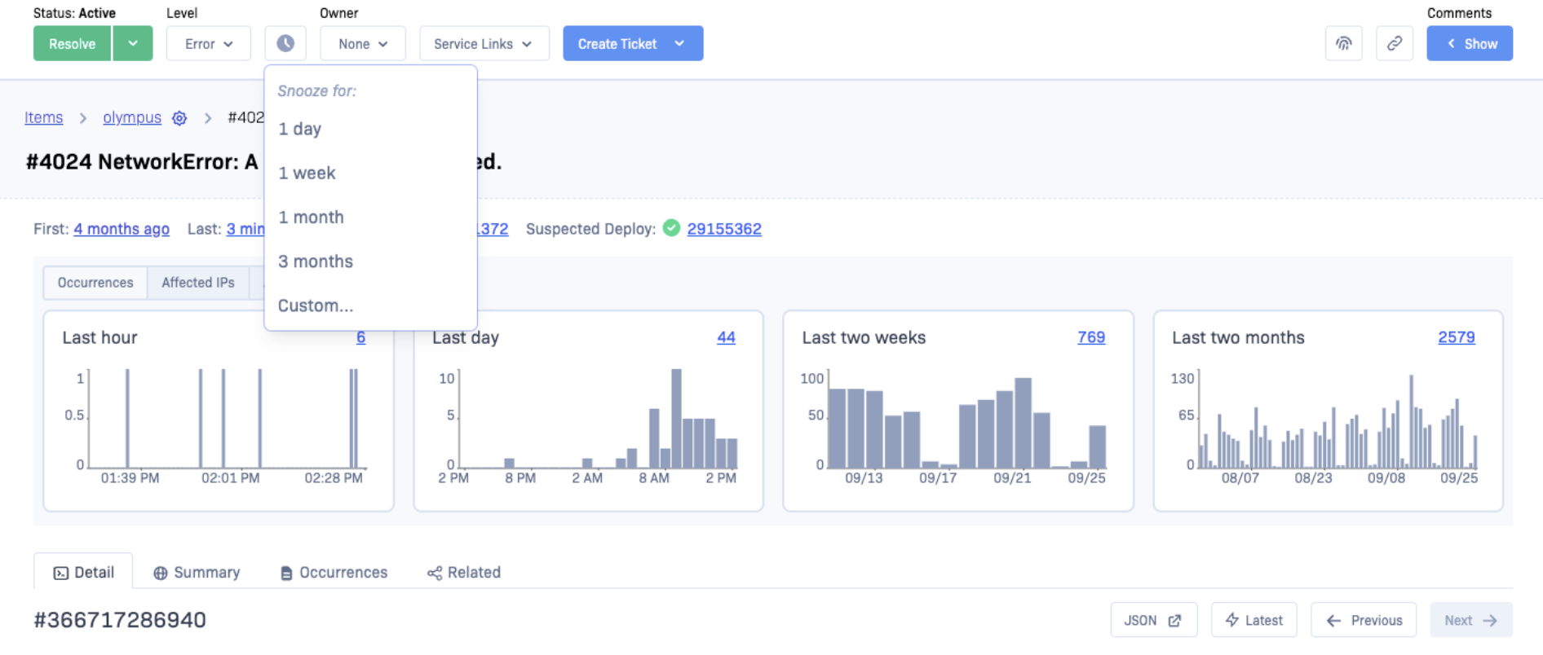Click the copy link icon button
1543x655 pixels.
click(x=1394, y=44)
